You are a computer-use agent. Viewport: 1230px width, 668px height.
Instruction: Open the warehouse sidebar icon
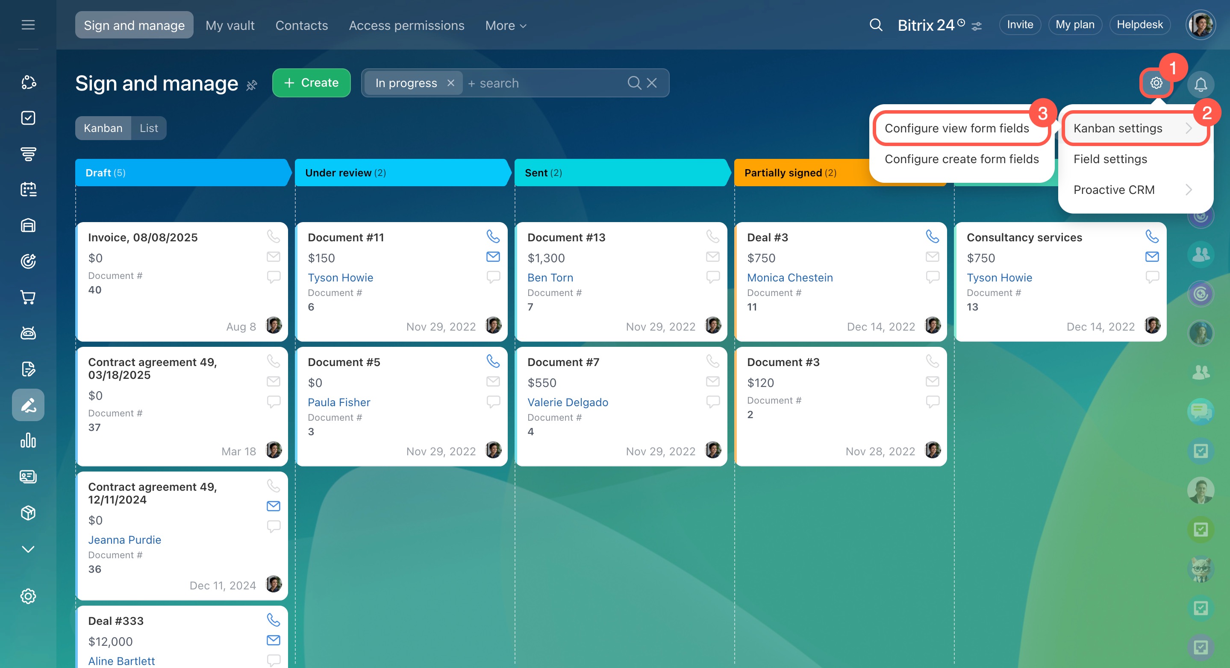pos(28,225)
